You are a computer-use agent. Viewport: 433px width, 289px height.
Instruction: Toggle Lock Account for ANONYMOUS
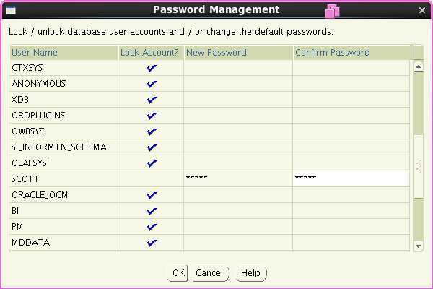point(152,84)
